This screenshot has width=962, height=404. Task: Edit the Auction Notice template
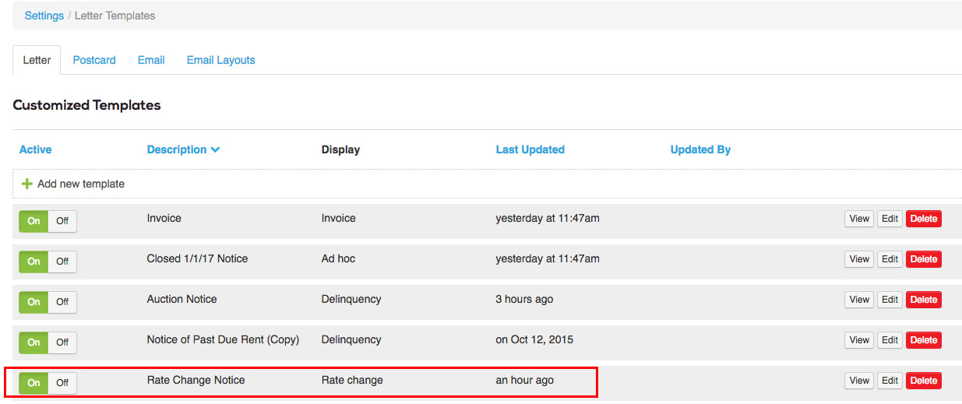tap(890, 300)
